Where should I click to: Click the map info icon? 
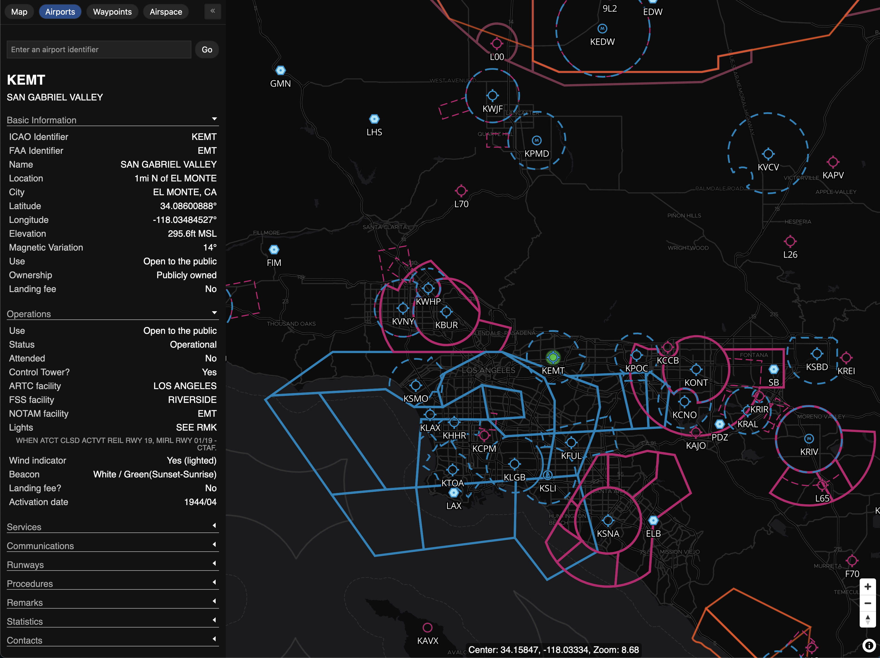(x=869, y=645)
